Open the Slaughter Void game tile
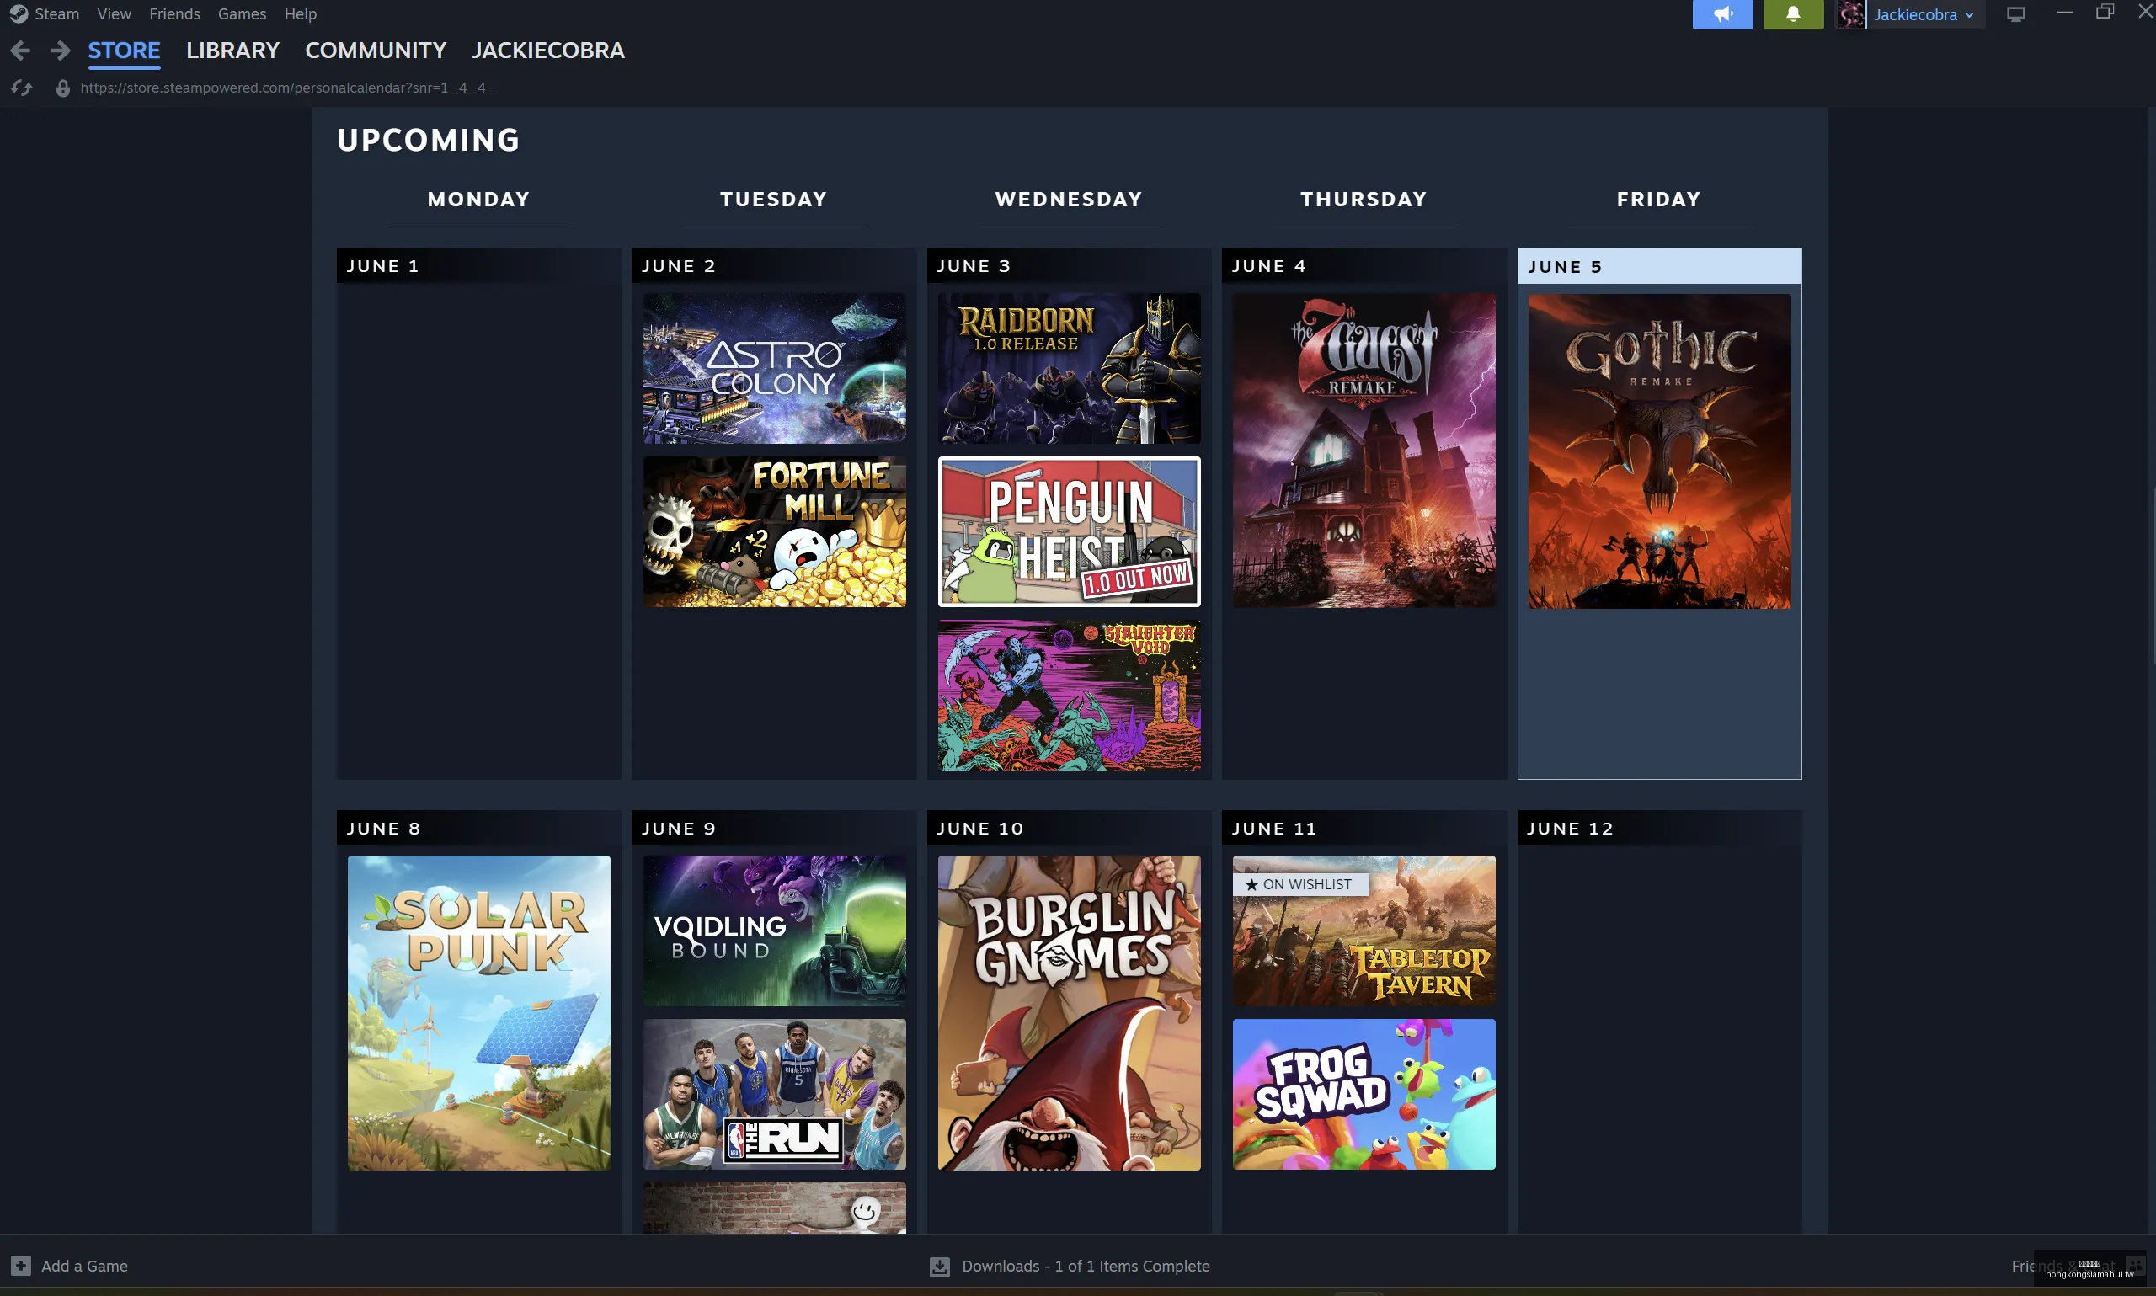 pos(1069,696)
